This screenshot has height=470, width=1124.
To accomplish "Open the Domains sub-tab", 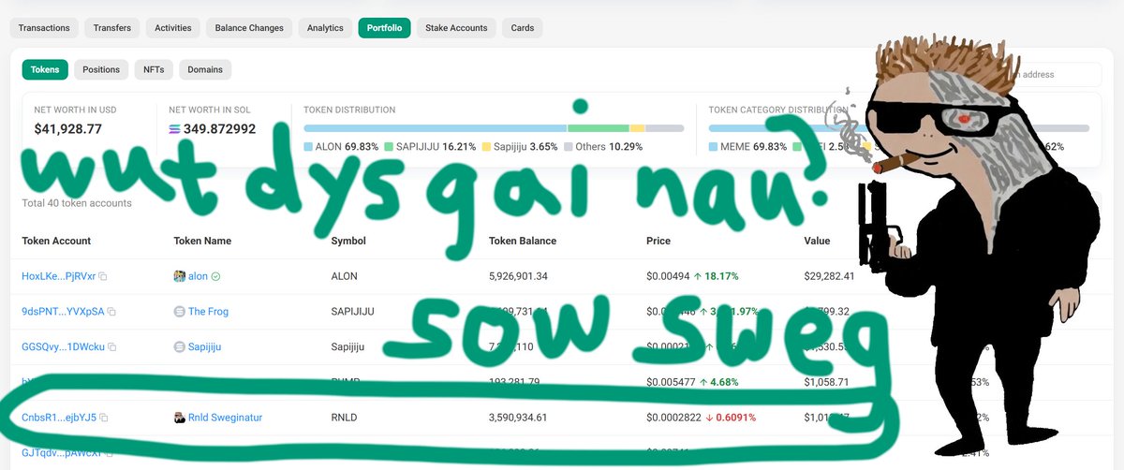I will [x=205, y=69].
